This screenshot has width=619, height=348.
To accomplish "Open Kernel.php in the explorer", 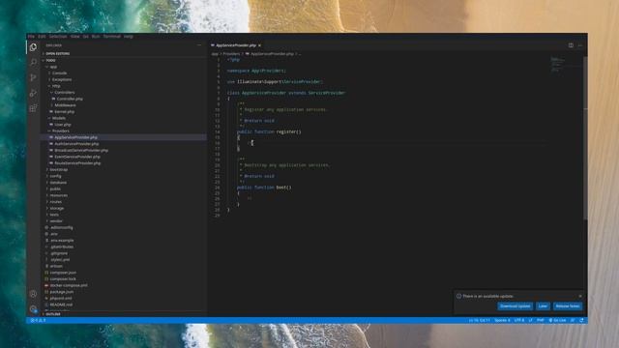I will [x=65, y=112].
